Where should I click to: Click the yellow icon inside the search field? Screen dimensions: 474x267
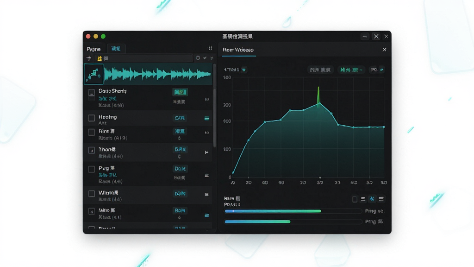click(x=100, y=58)
